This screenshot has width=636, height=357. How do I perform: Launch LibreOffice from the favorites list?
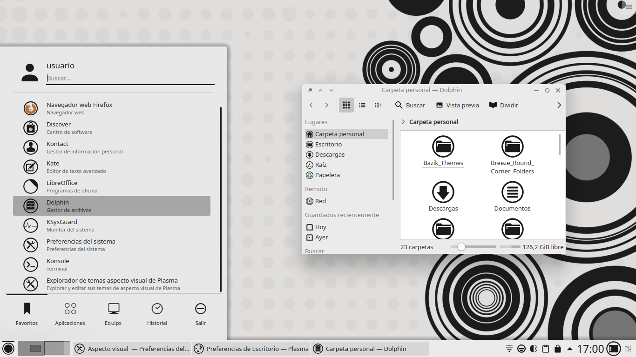[112, 186]
